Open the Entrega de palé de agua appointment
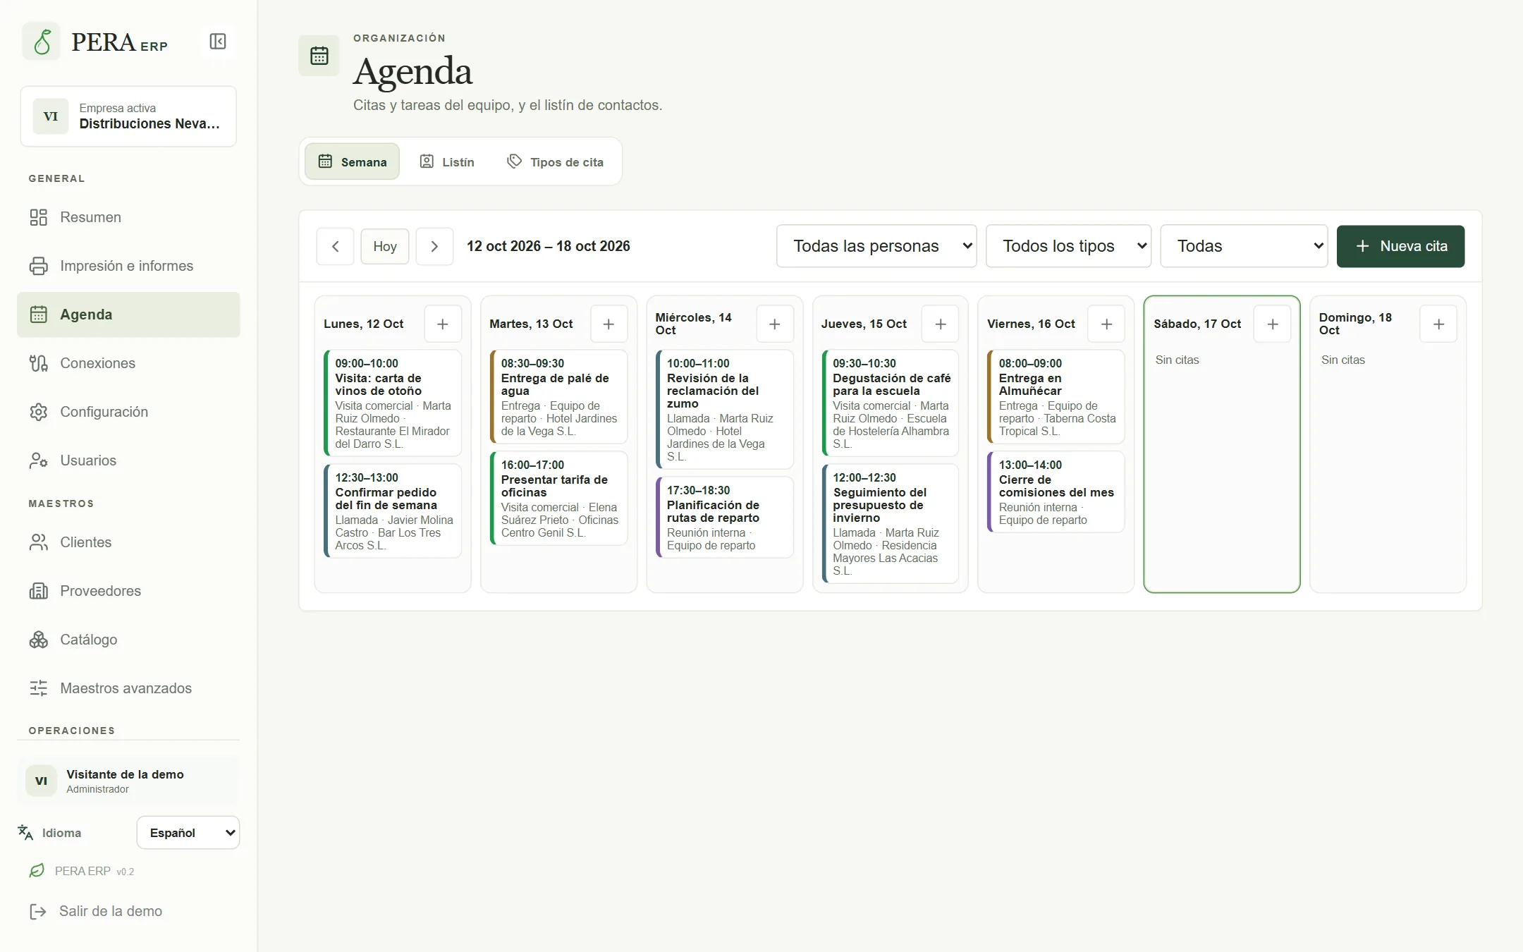1523x952 pixels. point(558,396)
